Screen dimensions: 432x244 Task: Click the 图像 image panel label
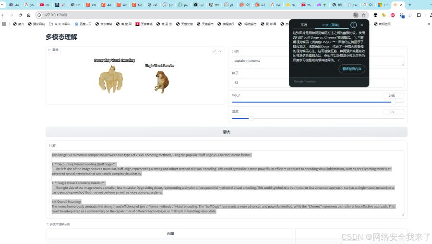(x=53, y=50)
